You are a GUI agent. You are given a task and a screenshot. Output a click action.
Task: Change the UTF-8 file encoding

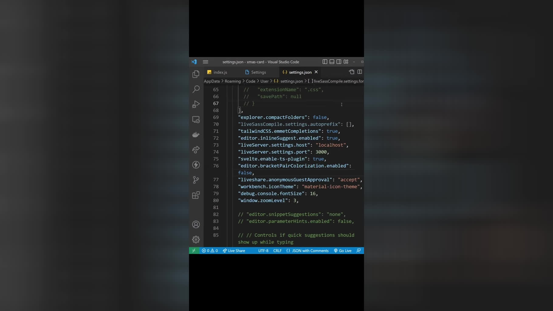tap(263, 251)
